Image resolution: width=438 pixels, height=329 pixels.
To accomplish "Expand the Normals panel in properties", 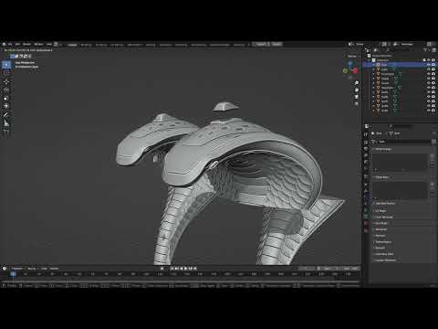I will 380,236.
